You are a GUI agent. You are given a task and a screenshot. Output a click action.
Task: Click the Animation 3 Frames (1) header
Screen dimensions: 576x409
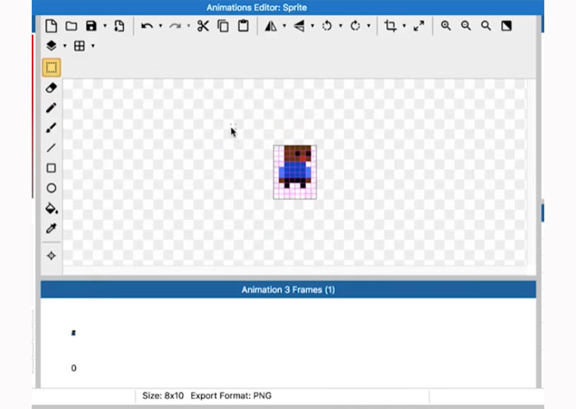pyautogui.click(x=288, y=290)
